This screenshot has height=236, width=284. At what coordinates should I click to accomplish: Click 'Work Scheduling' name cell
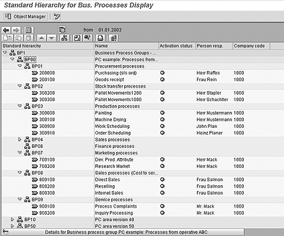pos(112,126)
